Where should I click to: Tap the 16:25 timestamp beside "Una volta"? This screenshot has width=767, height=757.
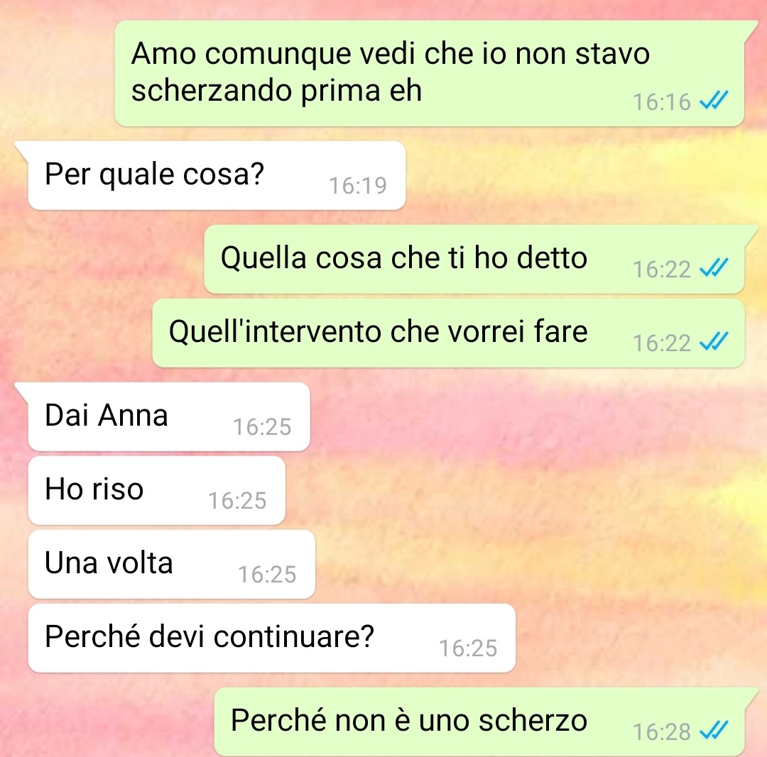(x=267, y=574)
